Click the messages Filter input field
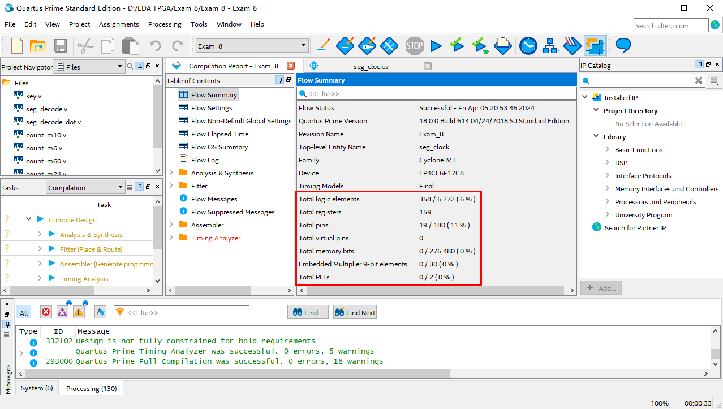Image resolution: width=723 pixels, height=409 pixels. click(182, 312)
